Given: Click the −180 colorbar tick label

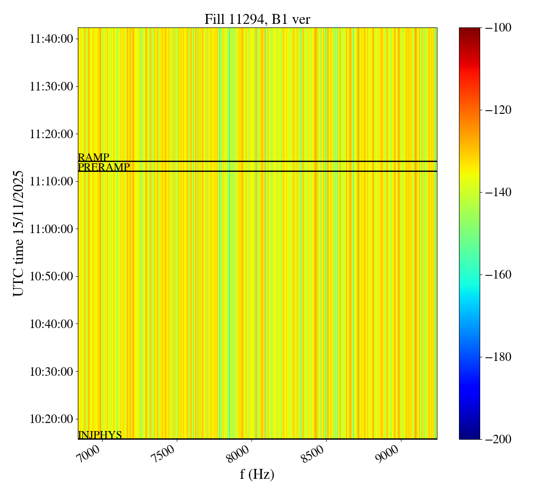Looking at the screenshot, I should coord(496,357).
